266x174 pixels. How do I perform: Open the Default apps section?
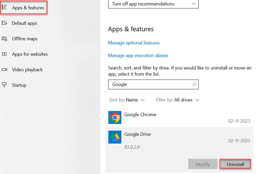[x=24, y=23]
